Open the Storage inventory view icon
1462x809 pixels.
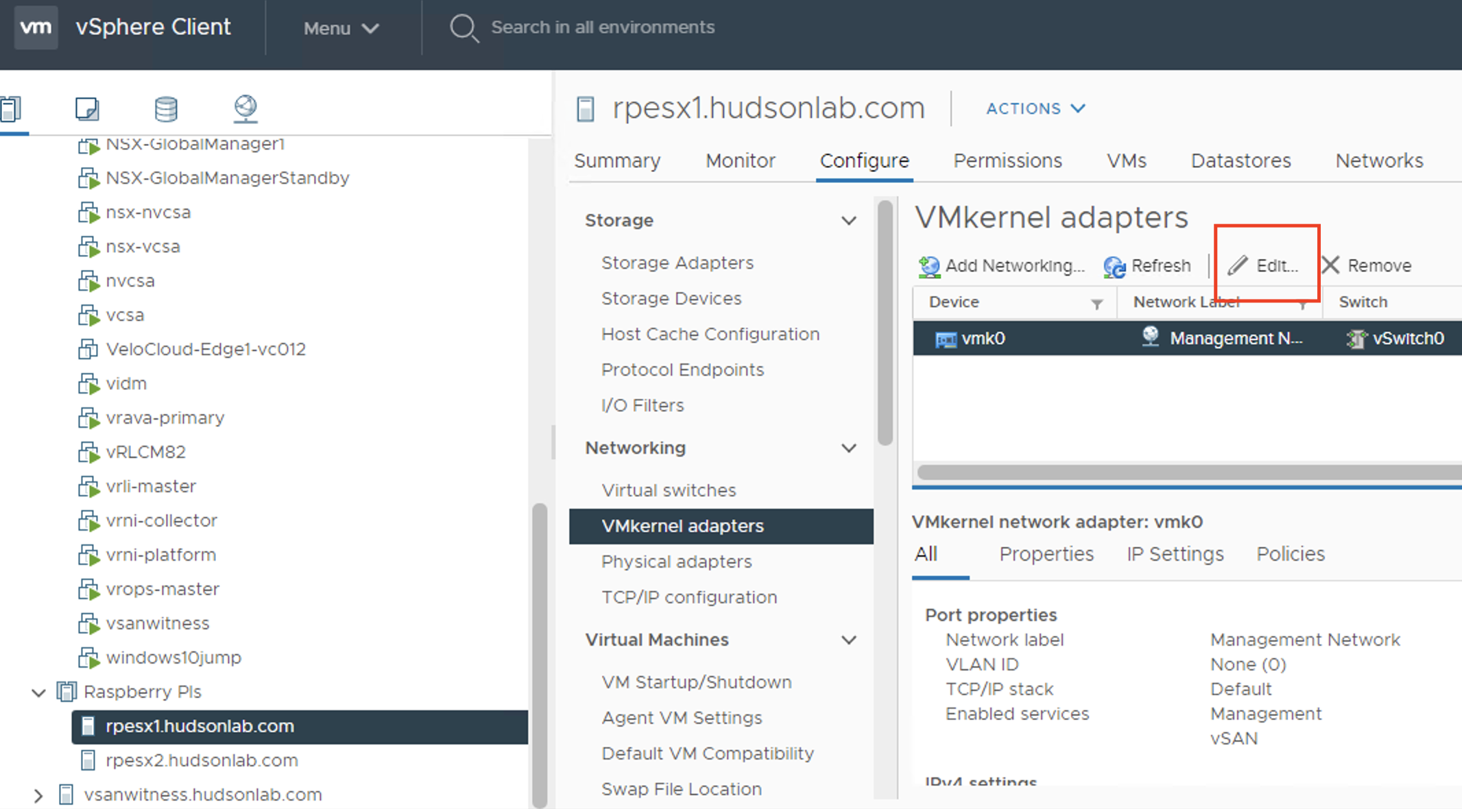pos(166,108)
